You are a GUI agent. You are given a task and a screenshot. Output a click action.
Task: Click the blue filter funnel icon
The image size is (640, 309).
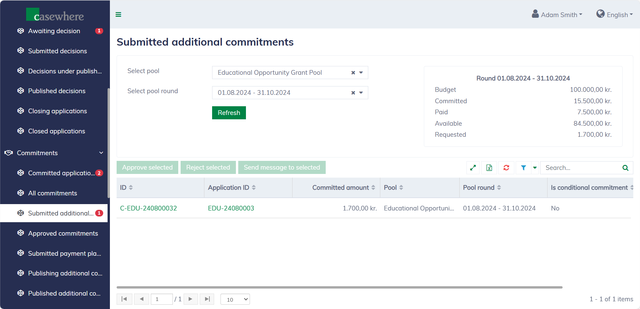(x=523, y=168)
